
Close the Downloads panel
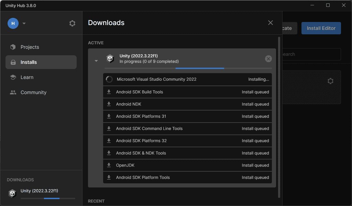(x=271, y=23)
